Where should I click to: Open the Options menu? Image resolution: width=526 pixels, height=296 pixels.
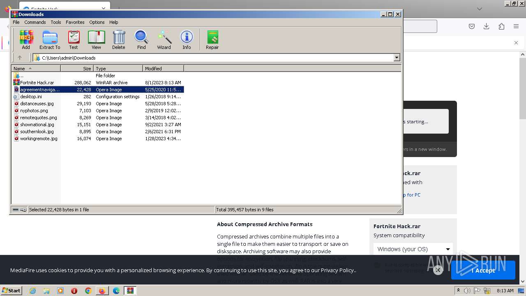pos(97,22)
